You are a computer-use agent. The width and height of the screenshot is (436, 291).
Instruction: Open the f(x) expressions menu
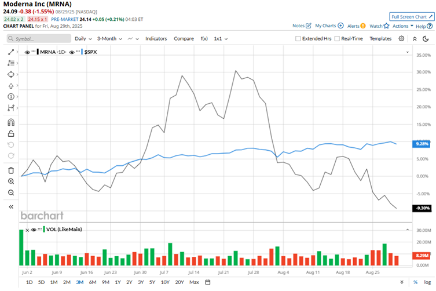204,39
